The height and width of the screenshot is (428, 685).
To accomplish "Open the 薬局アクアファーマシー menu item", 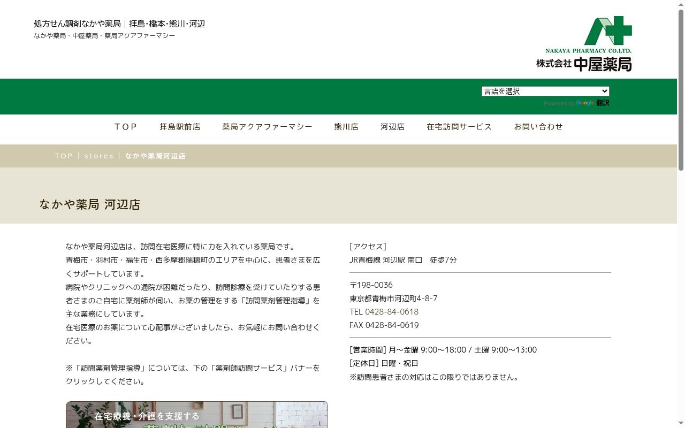I will 267,127.
